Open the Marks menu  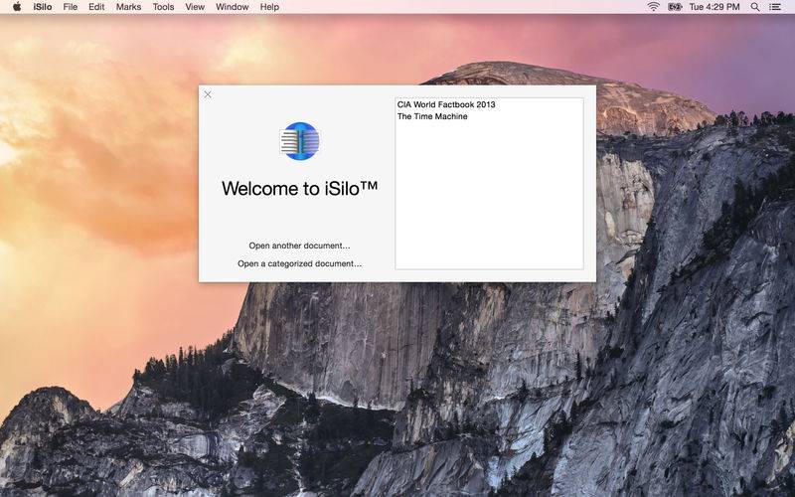tap(128, 7)
